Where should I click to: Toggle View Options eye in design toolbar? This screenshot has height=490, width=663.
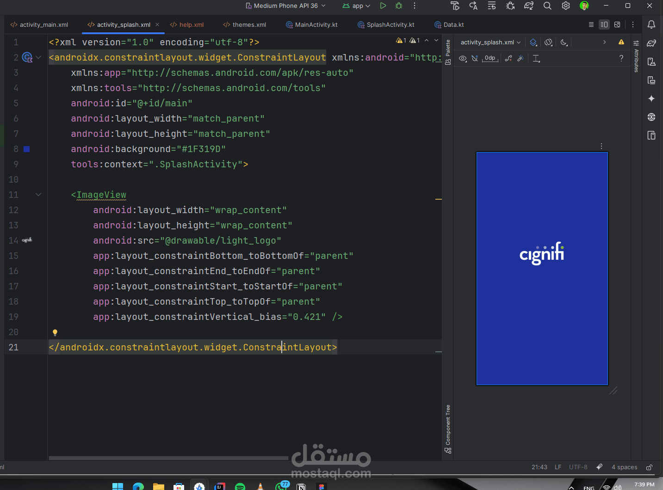[463, 58]
